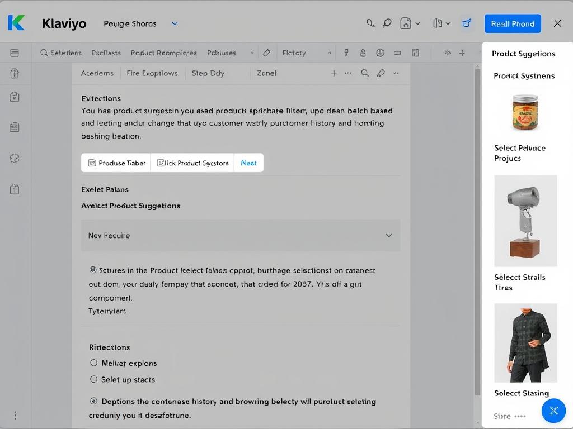Open the Klaviyo home logo icon

[x=15, y=23]
